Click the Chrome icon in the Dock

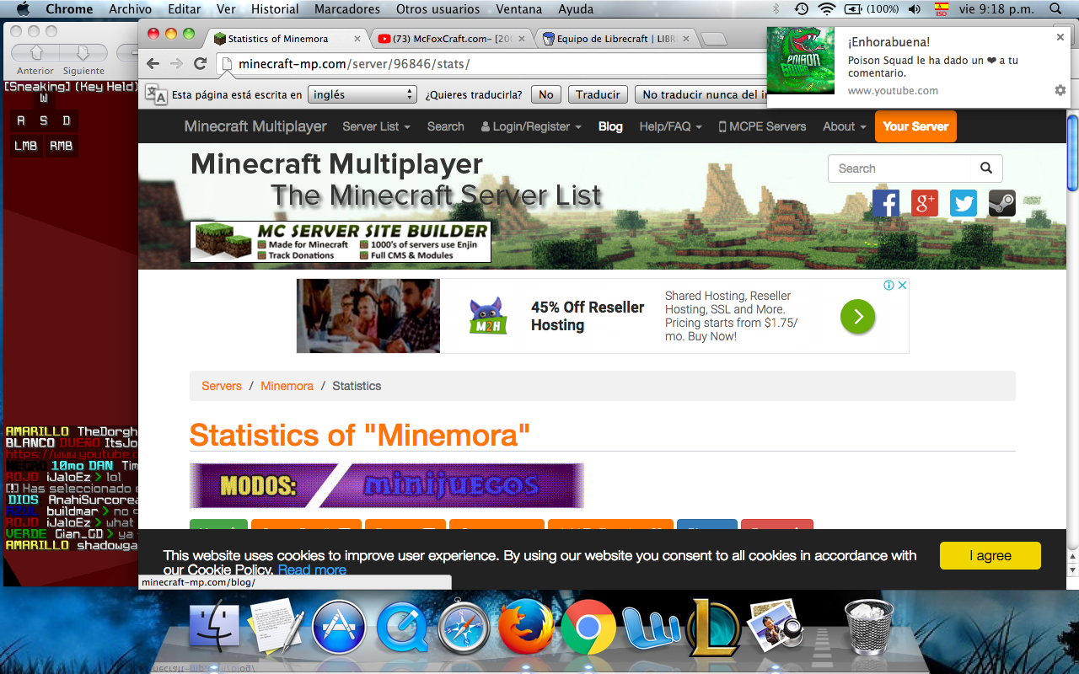tap(588, 628)
